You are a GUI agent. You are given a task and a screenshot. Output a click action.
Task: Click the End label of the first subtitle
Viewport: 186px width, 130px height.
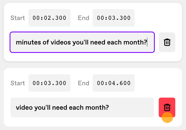[x=84, y=18]
